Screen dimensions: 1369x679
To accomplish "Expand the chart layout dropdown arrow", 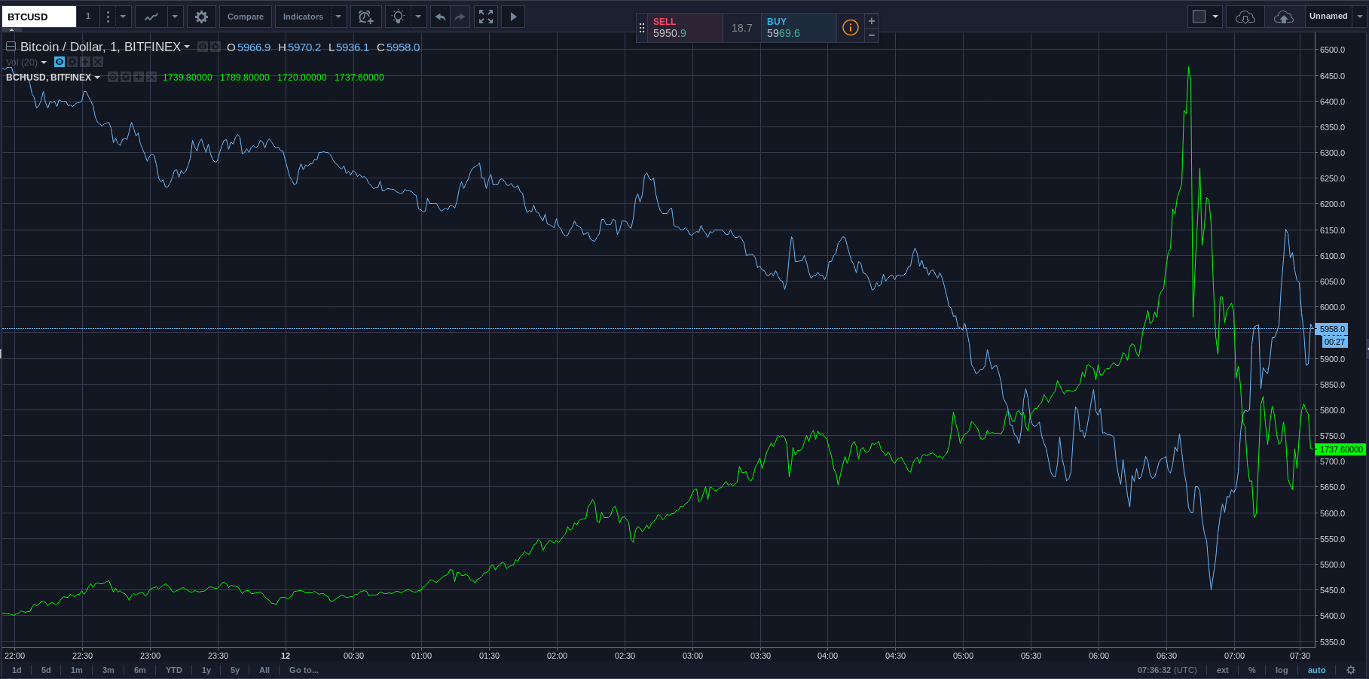I will (1215, 17).
